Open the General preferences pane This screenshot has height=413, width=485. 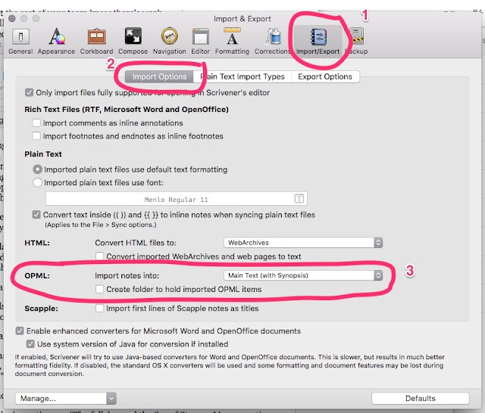(x=20, y=42)
